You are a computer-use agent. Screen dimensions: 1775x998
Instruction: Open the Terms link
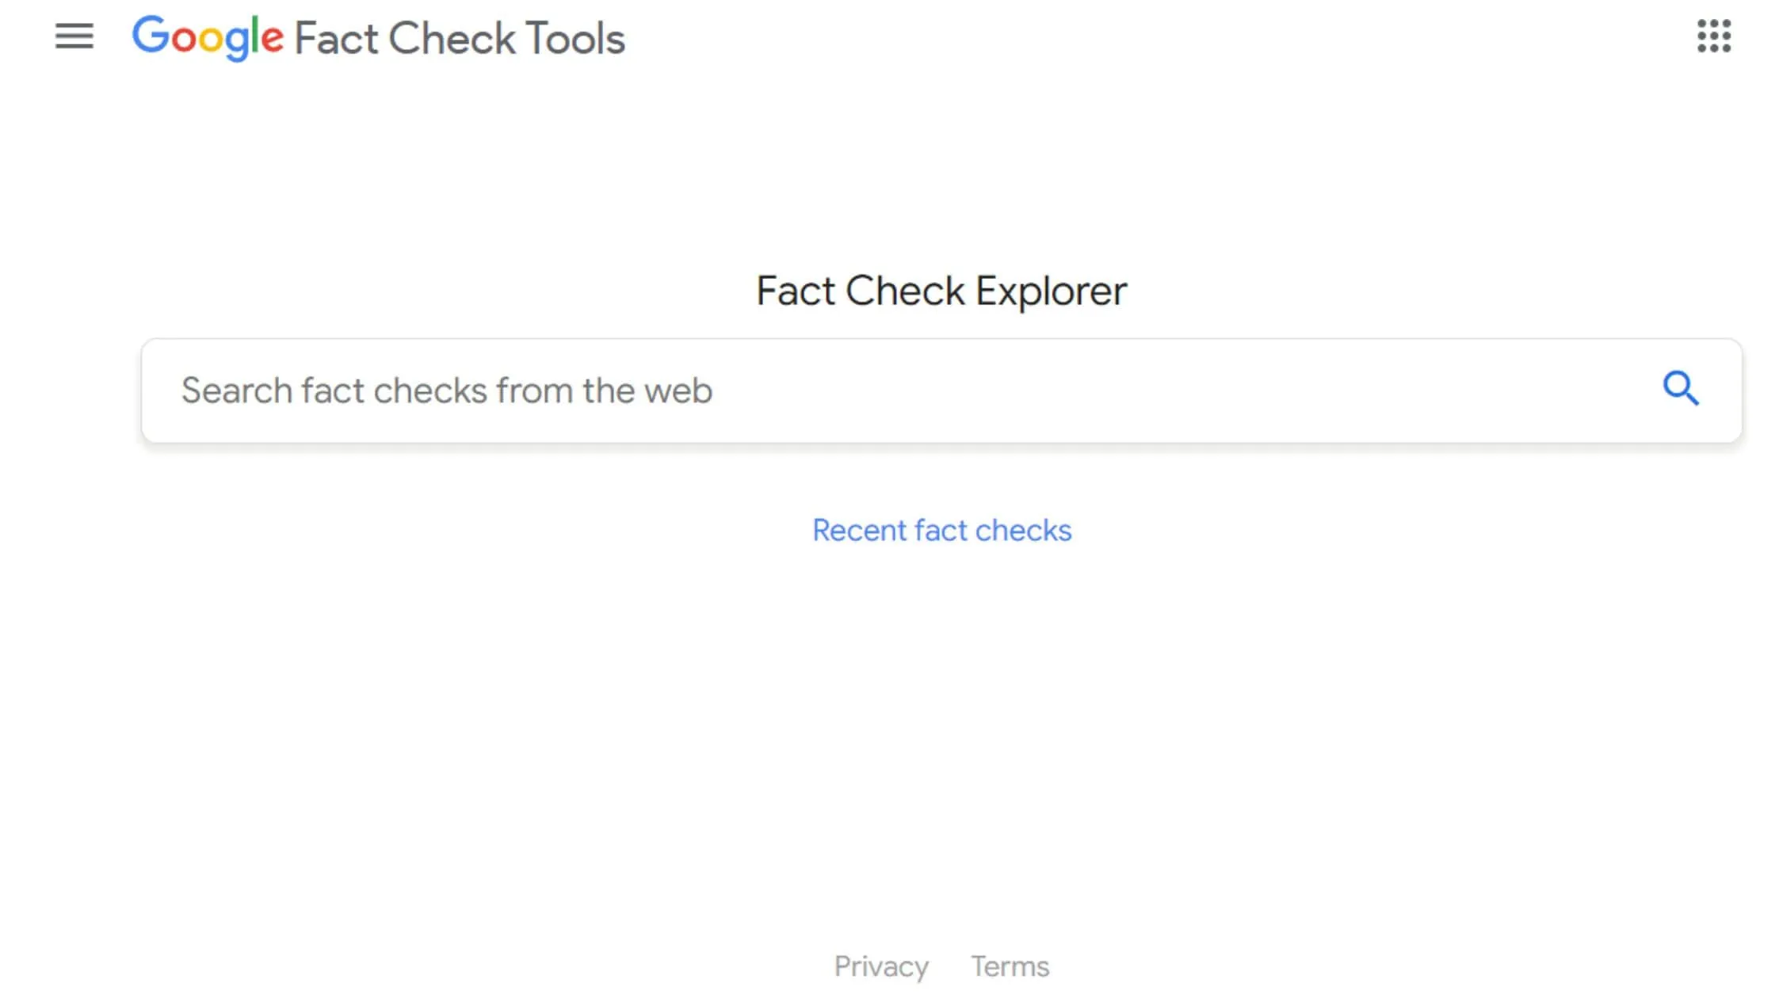click(x=1010, y=966)
